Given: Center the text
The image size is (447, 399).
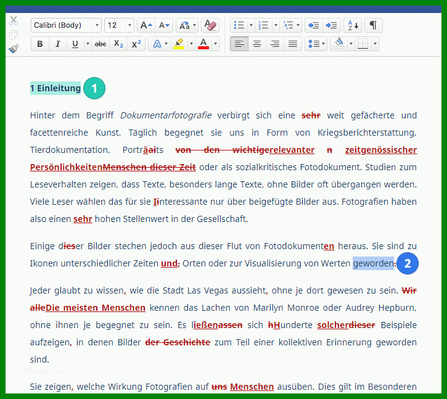Looking at the screenshot, I should pyautogui.click(x=257, y=44).
